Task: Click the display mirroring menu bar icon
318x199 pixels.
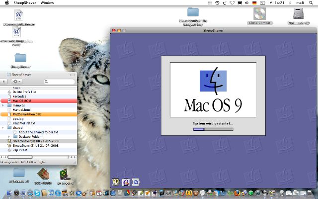Action: tap(239, 3)
